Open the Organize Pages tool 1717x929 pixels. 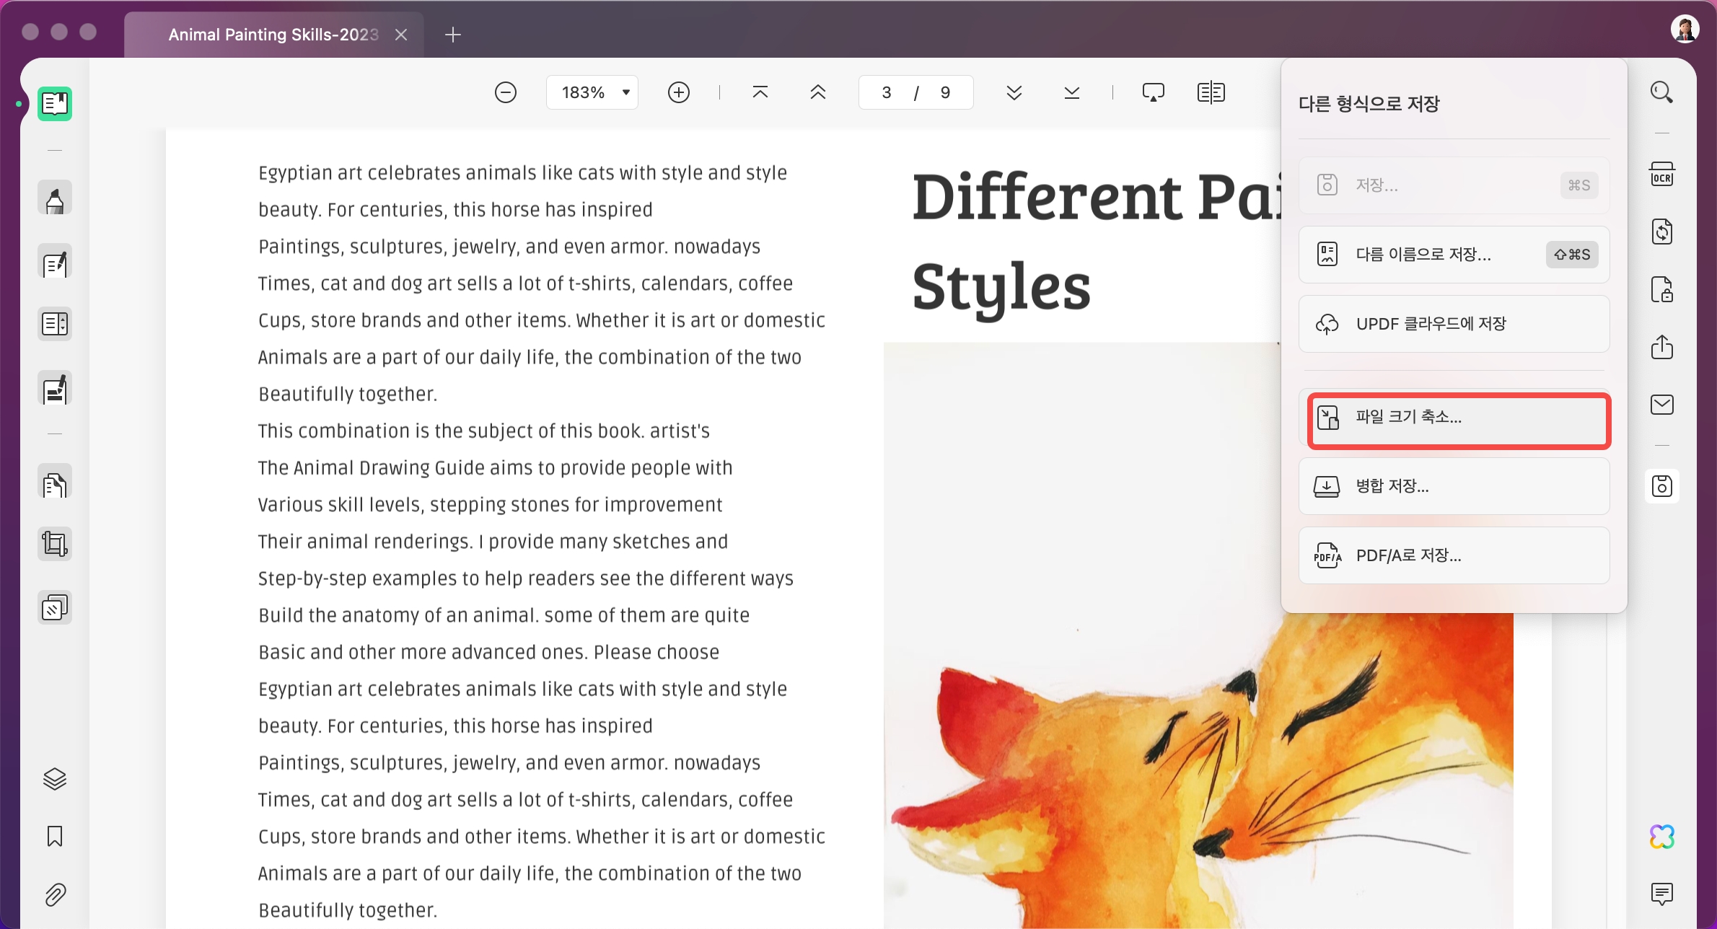[55, 481]
